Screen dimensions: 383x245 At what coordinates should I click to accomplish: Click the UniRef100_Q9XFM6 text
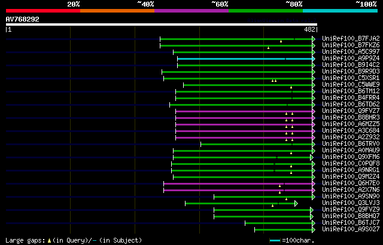(351, 157)
